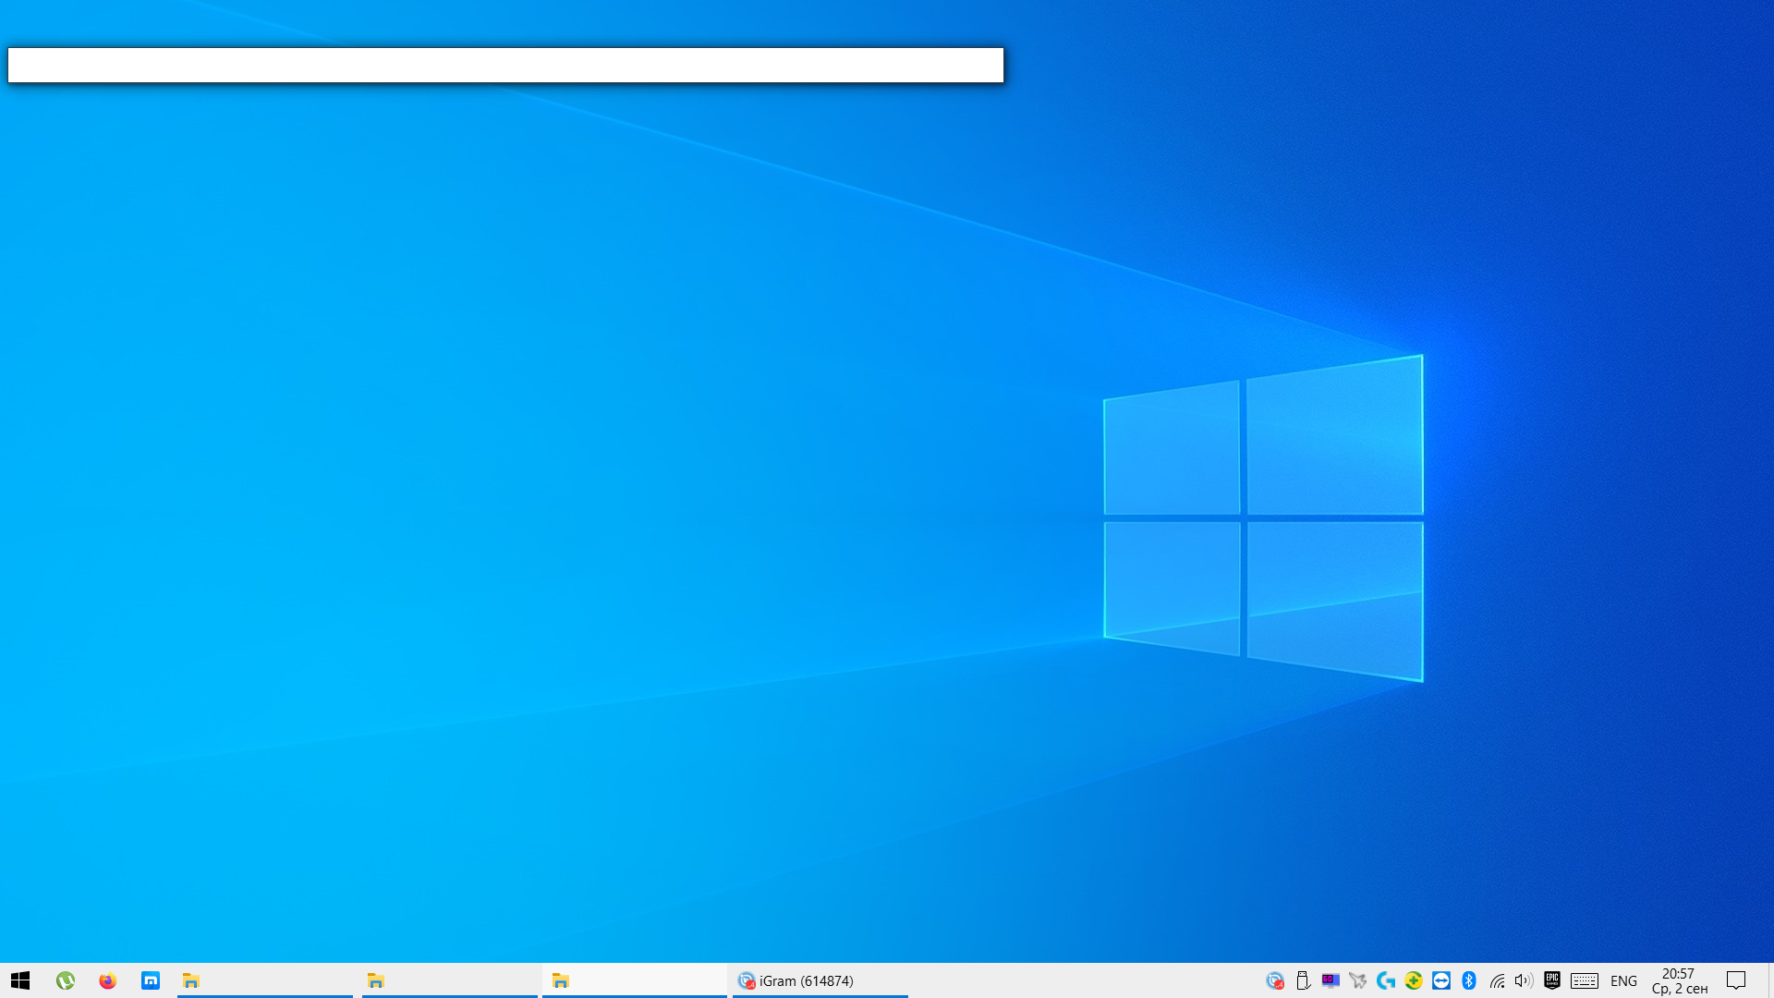Viewport: 1774px width, 998px height.
Task: Open TeamViewer from system tray
Action: tap(1441, 980)
